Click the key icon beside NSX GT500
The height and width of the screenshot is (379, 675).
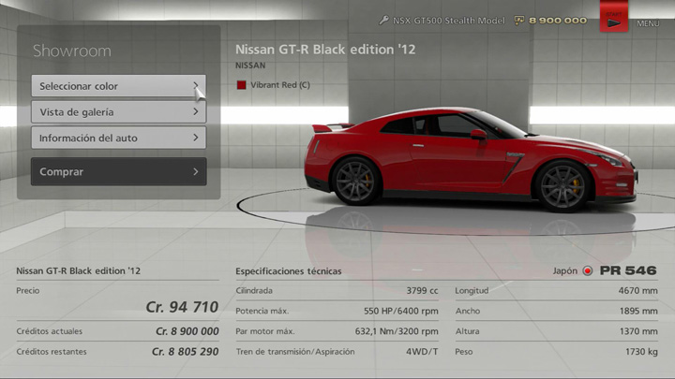[383, 20]
